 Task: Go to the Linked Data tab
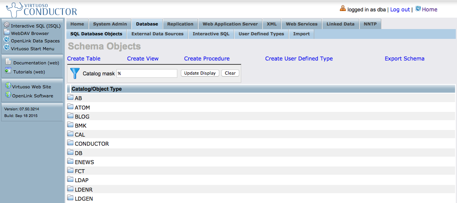point(341,24)
